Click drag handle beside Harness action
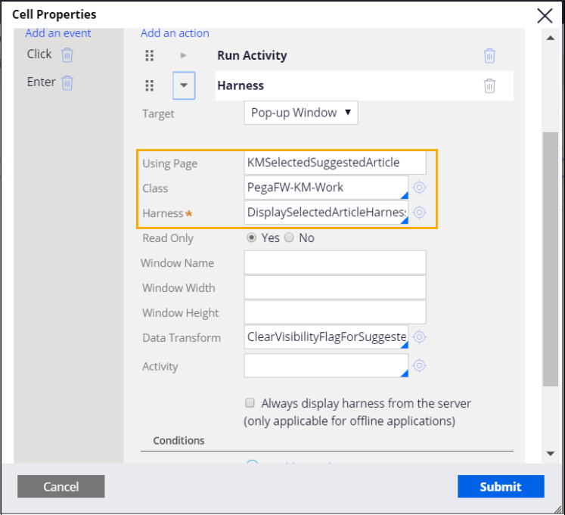This screenshot has height=515, width=565. (x=150, y=85)
